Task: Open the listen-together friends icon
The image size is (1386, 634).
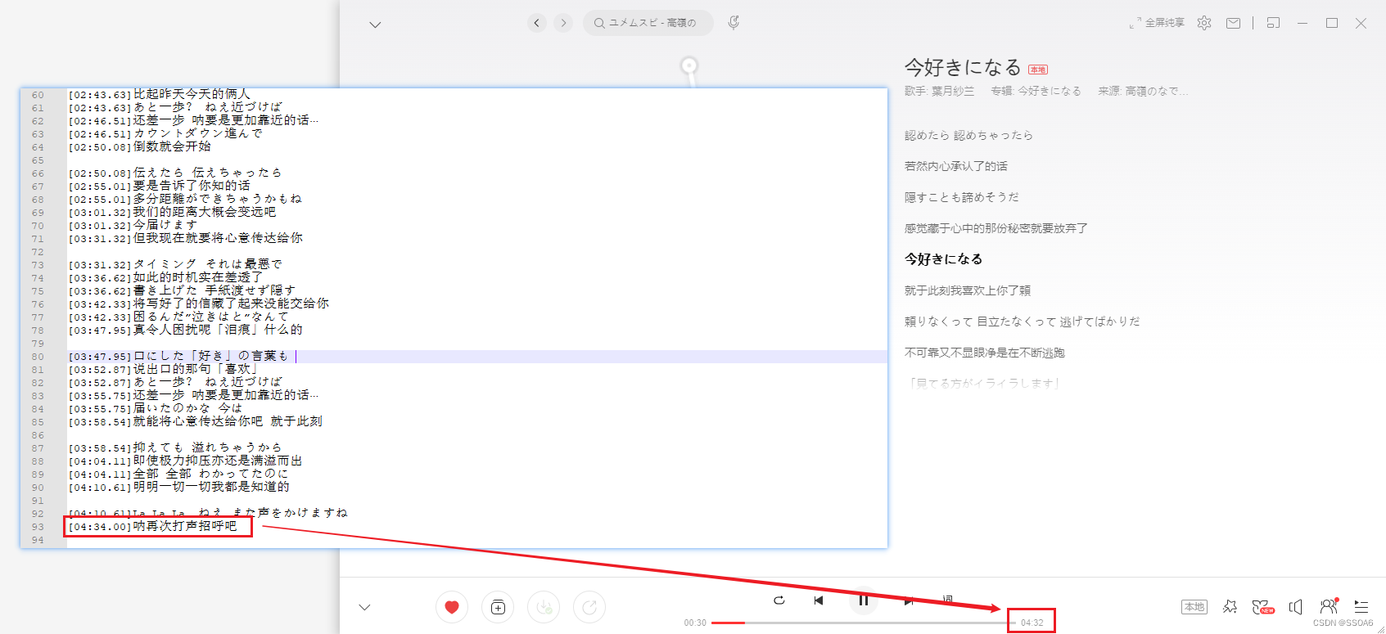Action: [x=1329, y=606]
